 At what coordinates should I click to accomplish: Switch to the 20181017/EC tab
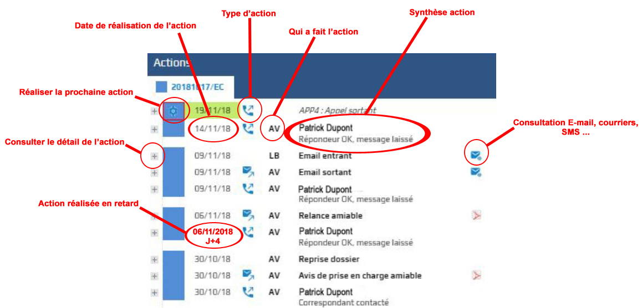(196, 87)
